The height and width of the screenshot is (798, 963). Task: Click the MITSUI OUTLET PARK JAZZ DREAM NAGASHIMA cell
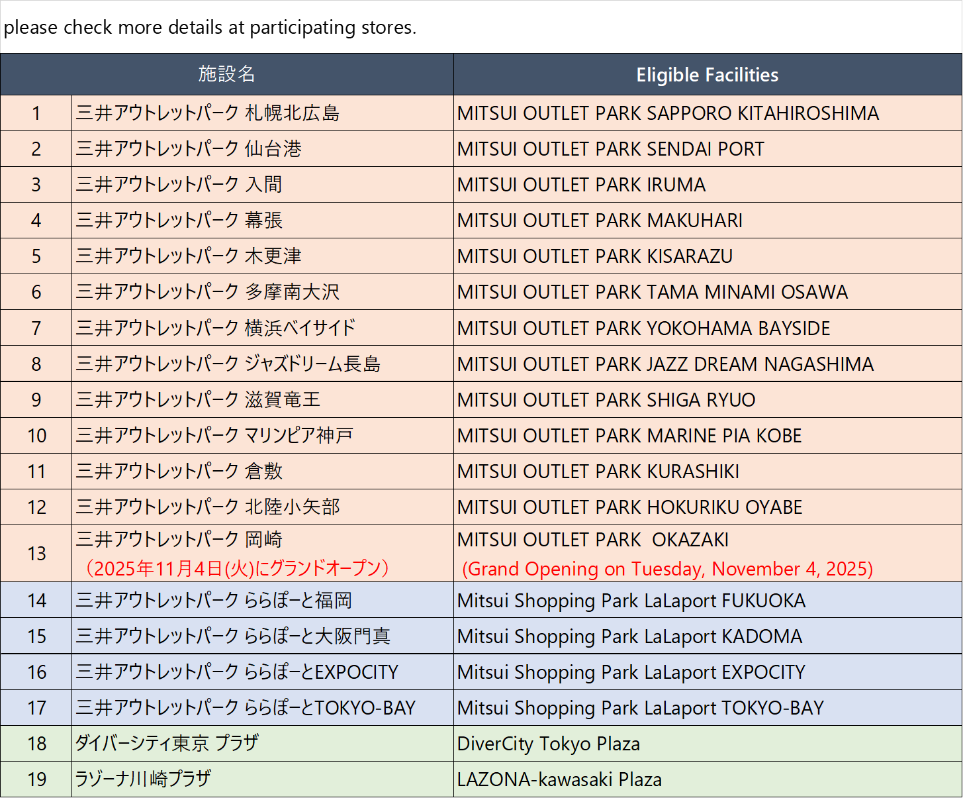click(x=665, y=364)
